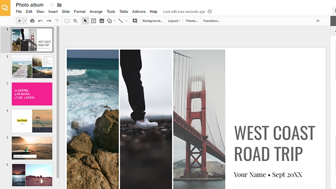This screenshot has height=189, width=336.
Task: Redo the last action
Action: point(49,21)
